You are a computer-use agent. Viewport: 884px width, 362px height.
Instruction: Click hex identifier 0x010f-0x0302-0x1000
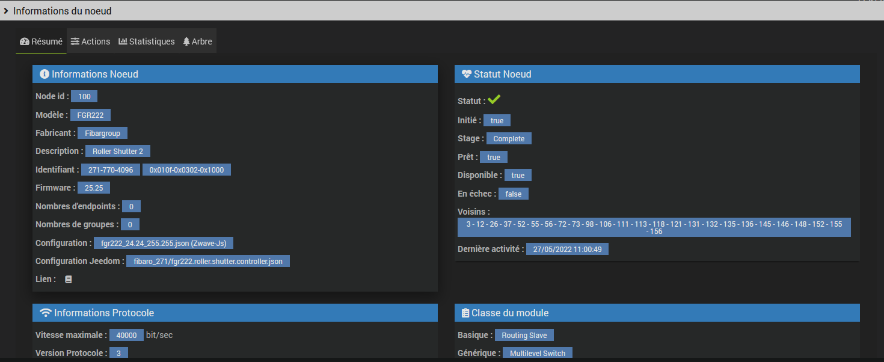pos(186,170)
